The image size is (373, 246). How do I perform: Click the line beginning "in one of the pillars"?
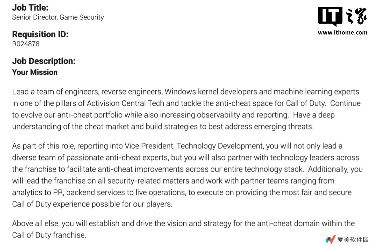coord(186,103)
